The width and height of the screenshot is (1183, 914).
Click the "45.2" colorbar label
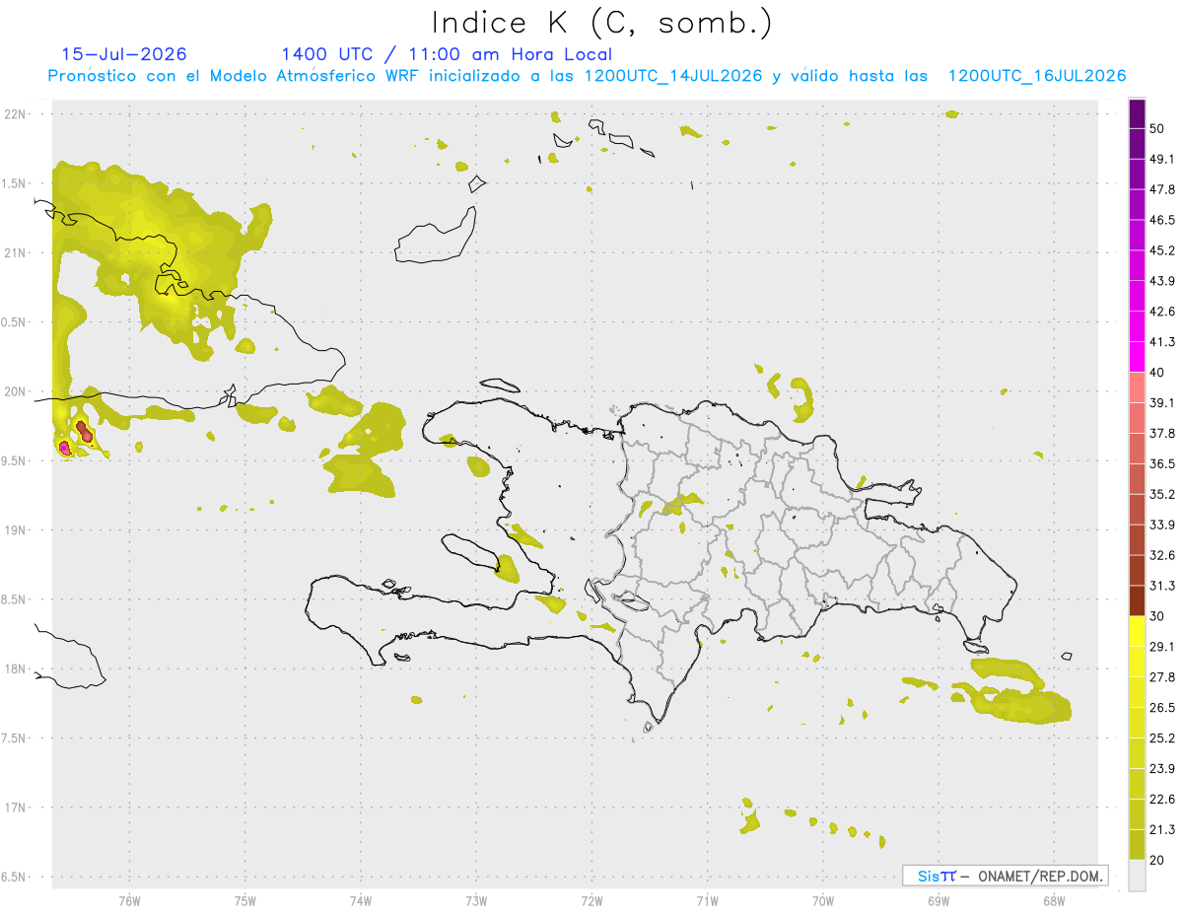(1162, 250)
